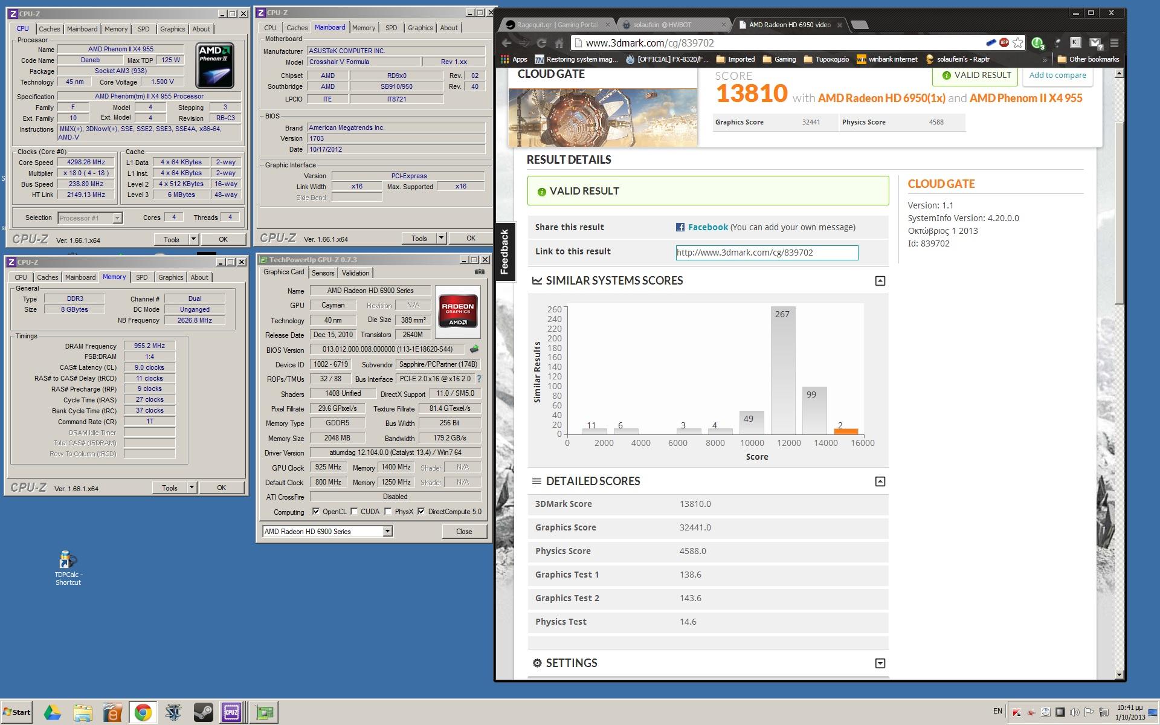Open Google Drive from the taskbar
The width and height of the screenshot is (1160, 725).
pos(53,712)
